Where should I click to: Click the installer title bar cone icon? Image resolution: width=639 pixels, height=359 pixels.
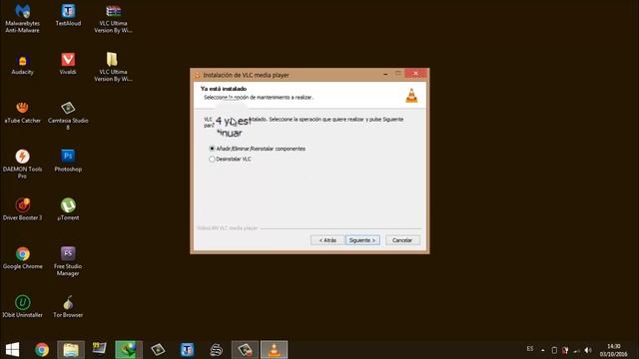point(198,75)
